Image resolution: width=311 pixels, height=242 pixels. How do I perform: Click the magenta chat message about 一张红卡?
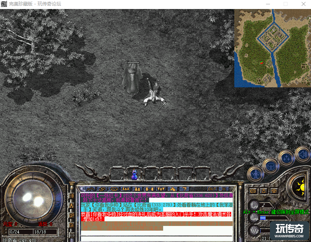(157, 197)
